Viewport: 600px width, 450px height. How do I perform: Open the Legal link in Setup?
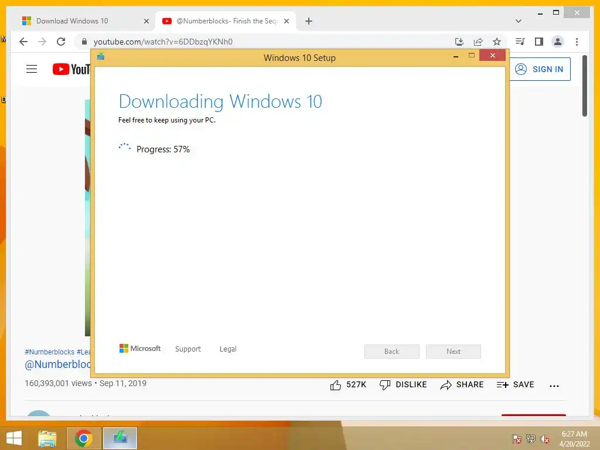(228, 349)
